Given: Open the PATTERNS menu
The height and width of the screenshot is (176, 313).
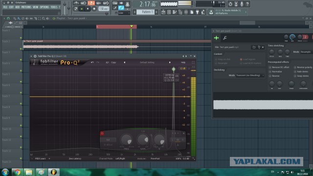Looking at the screenshot, I should point(26,7).
